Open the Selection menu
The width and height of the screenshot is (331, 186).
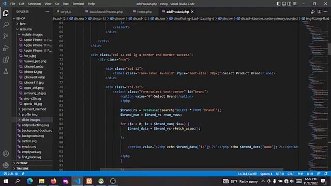pos(35,4)
